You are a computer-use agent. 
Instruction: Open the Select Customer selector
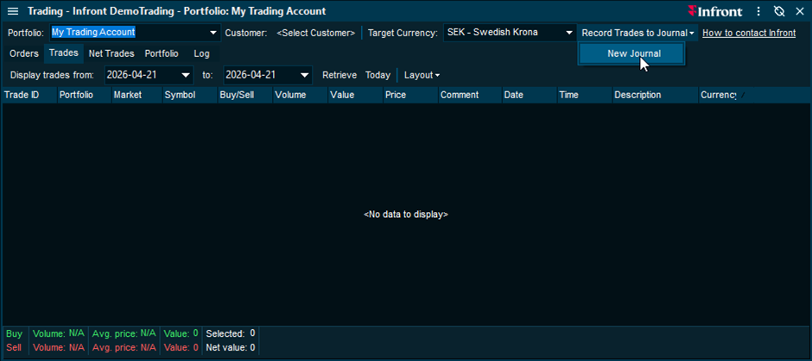click(x=316, y=33)
